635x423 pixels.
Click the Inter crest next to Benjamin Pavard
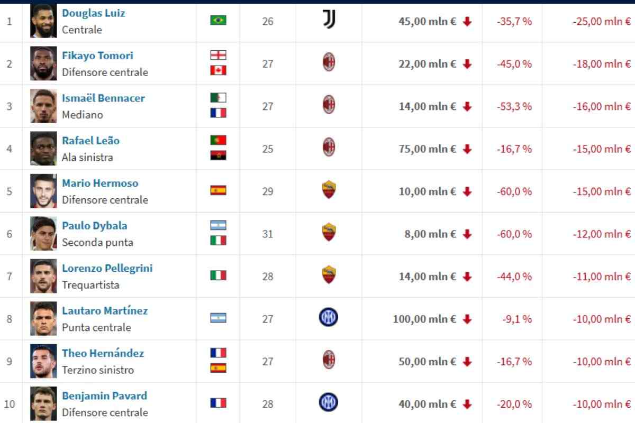(x=329, y=403)
